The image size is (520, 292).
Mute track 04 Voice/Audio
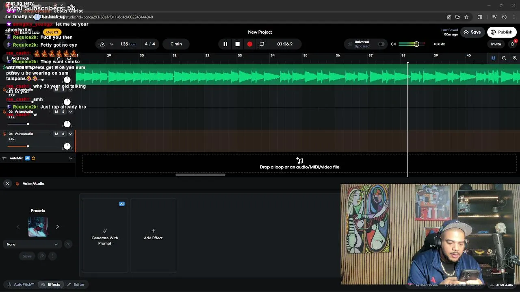(56, 134)
